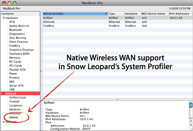Select Fibre Channel in sidebar

click(x=19, y=42)
